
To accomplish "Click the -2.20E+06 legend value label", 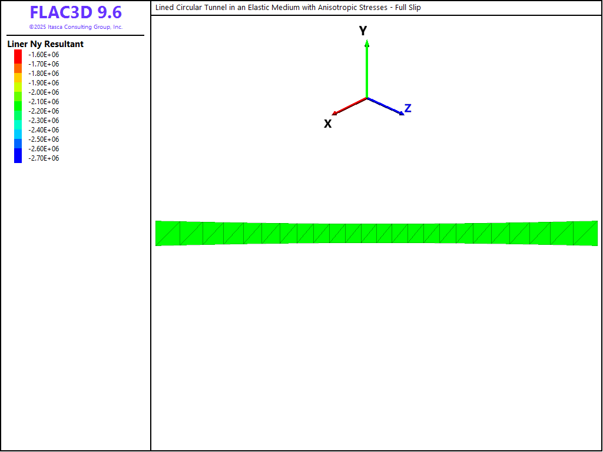I will coord(44,111).
